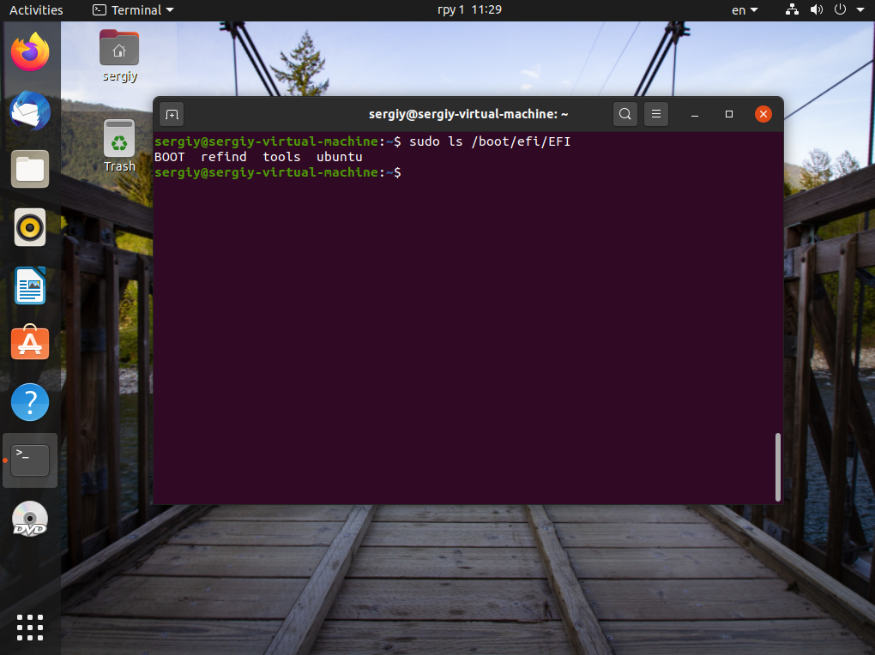
Task: Open the Trash desktop icon
Action: (x=119, y=147)
